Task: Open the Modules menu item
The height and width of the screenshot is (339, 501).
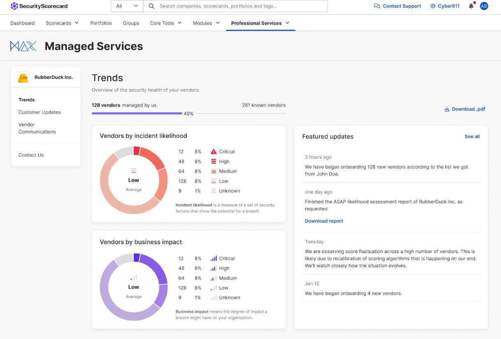Action: (203, 23)
